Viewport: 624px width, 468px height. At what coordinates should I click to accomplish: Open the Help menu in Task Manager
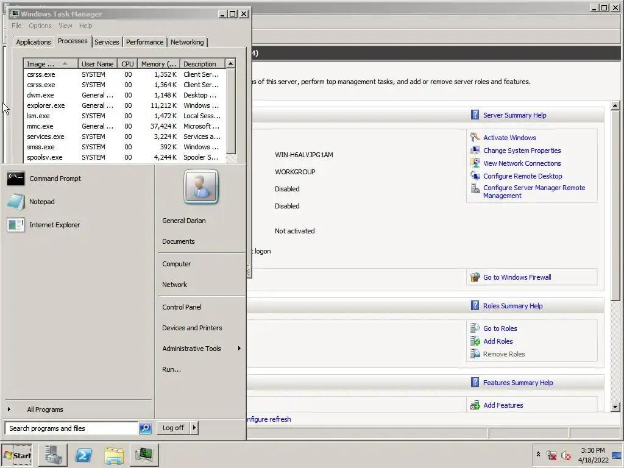pos(85,26)
